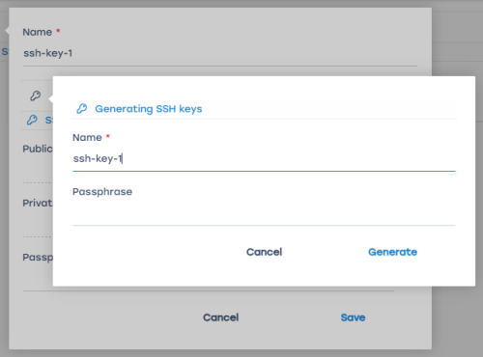The image size is (483, 357).
Task: Click the partially hidden Public label
Action: (38, 149)
